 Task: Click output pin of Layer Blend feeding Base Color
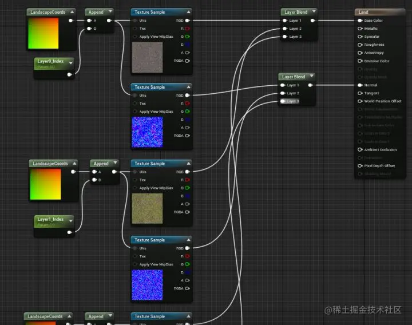tap(312, 21)
